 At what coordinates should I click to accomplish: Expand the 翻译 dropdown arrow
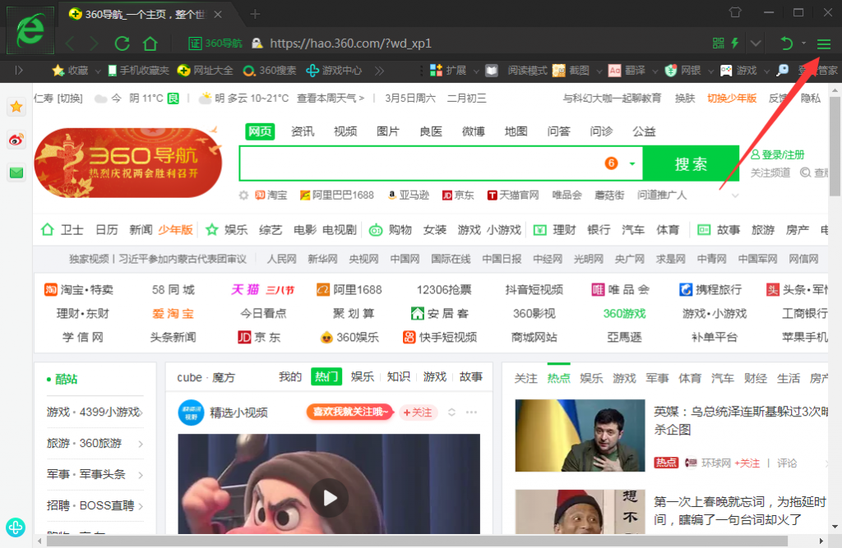(654, 71)
